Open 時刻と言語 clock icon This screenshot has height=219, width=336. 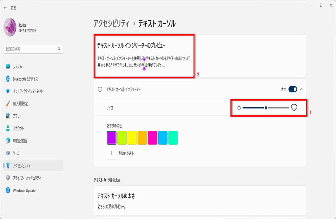pyautogui.click(x=8, y=141)
